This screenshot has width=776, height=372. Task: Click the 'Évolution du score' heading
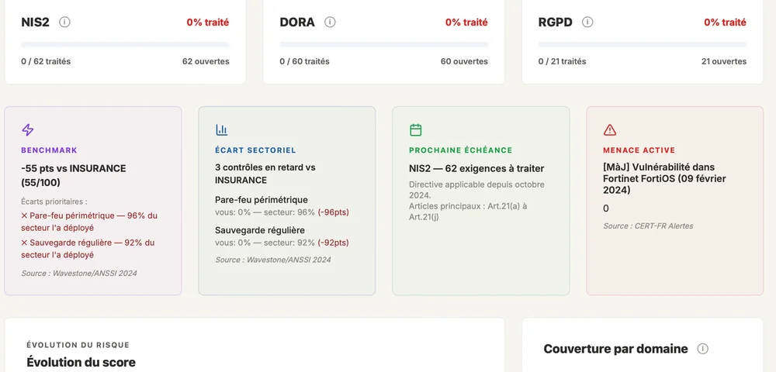(81, 362)
